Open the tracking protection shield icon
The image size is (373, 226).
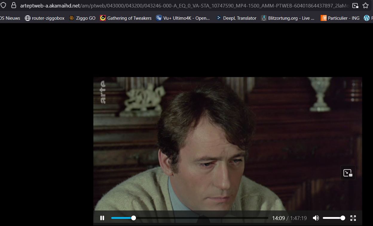tap(3, 5)
